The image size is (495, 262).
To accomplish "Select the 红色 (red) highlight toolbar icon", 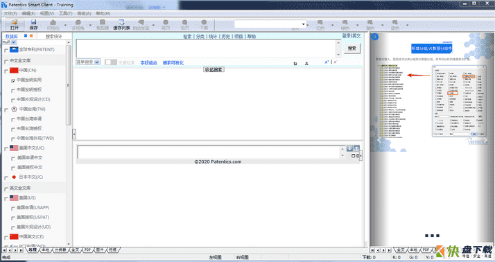I will 320,24.
